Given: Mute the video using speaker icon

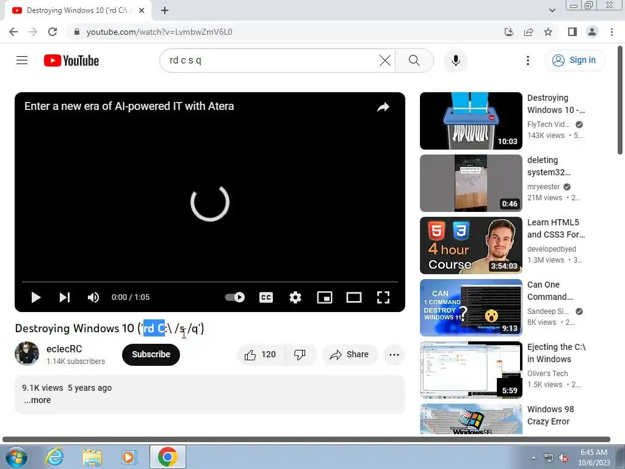Looking at the screenshot, I should click(93, 297).
